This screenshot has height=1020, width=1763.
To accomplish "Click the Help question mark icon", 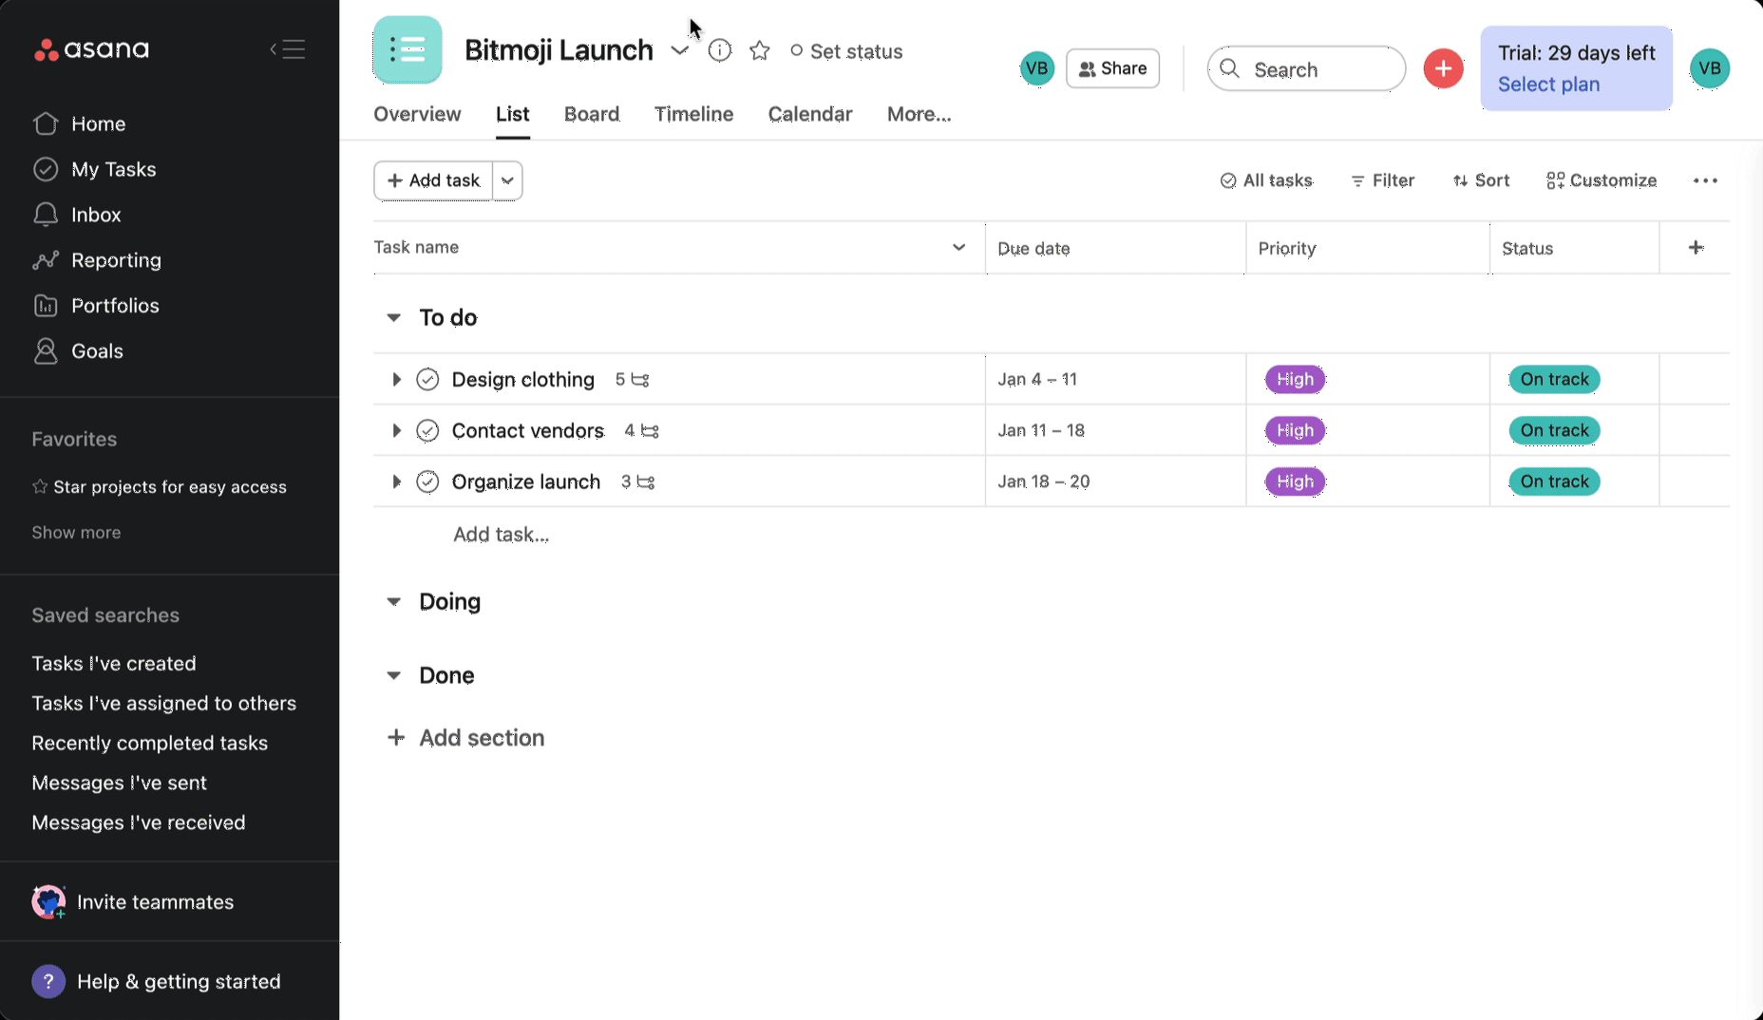I will point(48,981).
